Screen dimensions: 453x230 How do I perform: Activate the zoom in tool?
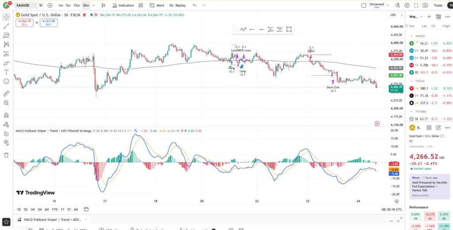point(6,103)
